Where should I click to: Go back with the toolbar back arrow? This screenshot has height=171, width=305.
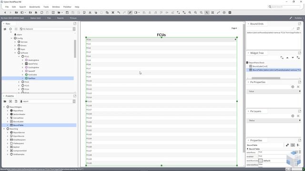(x=5, y=13)
